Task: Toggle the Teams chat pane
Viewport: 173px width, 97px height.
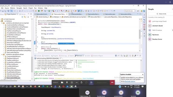Action: [x=86, y=82]
